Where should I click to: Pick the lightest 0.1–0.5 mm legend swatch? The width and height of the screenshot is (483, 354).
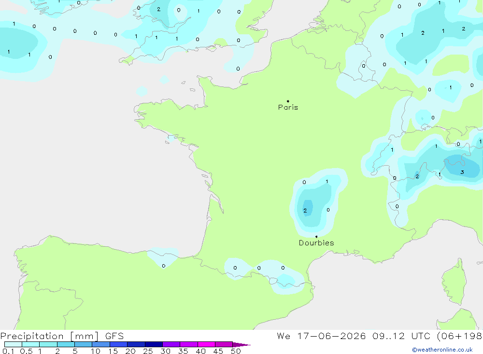pos(13,344)
